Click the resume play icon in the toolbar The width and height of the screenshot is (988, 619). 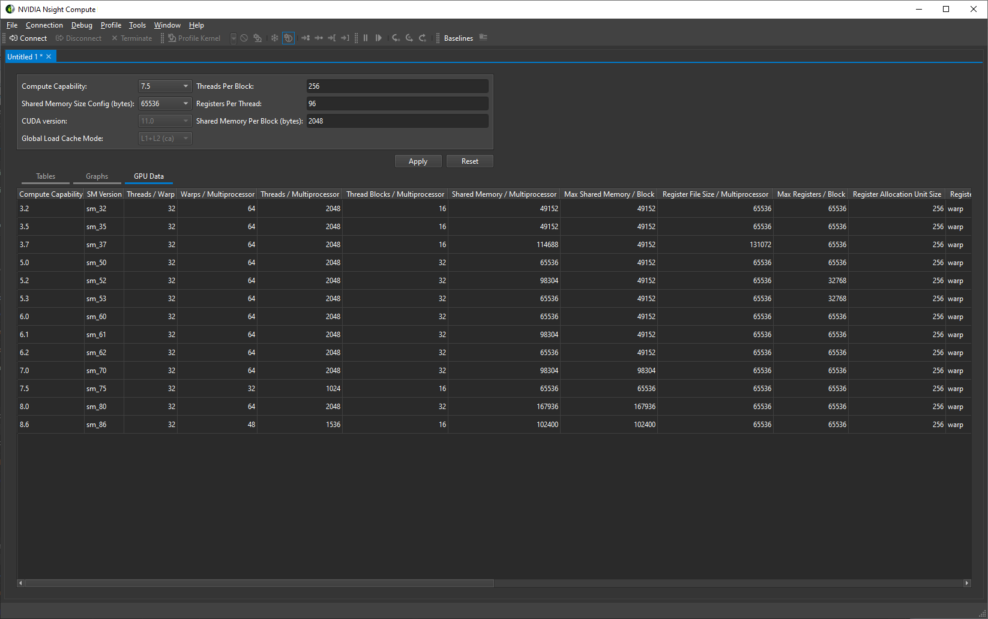[379, 38]
